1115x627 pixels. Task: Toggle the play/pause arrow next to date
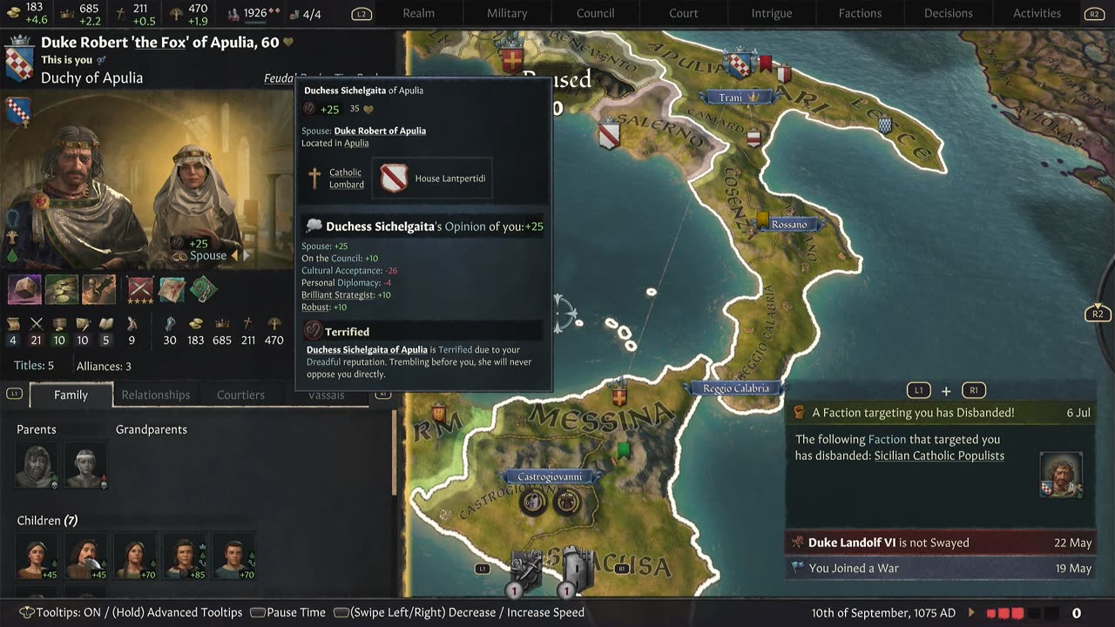(972, 613)
